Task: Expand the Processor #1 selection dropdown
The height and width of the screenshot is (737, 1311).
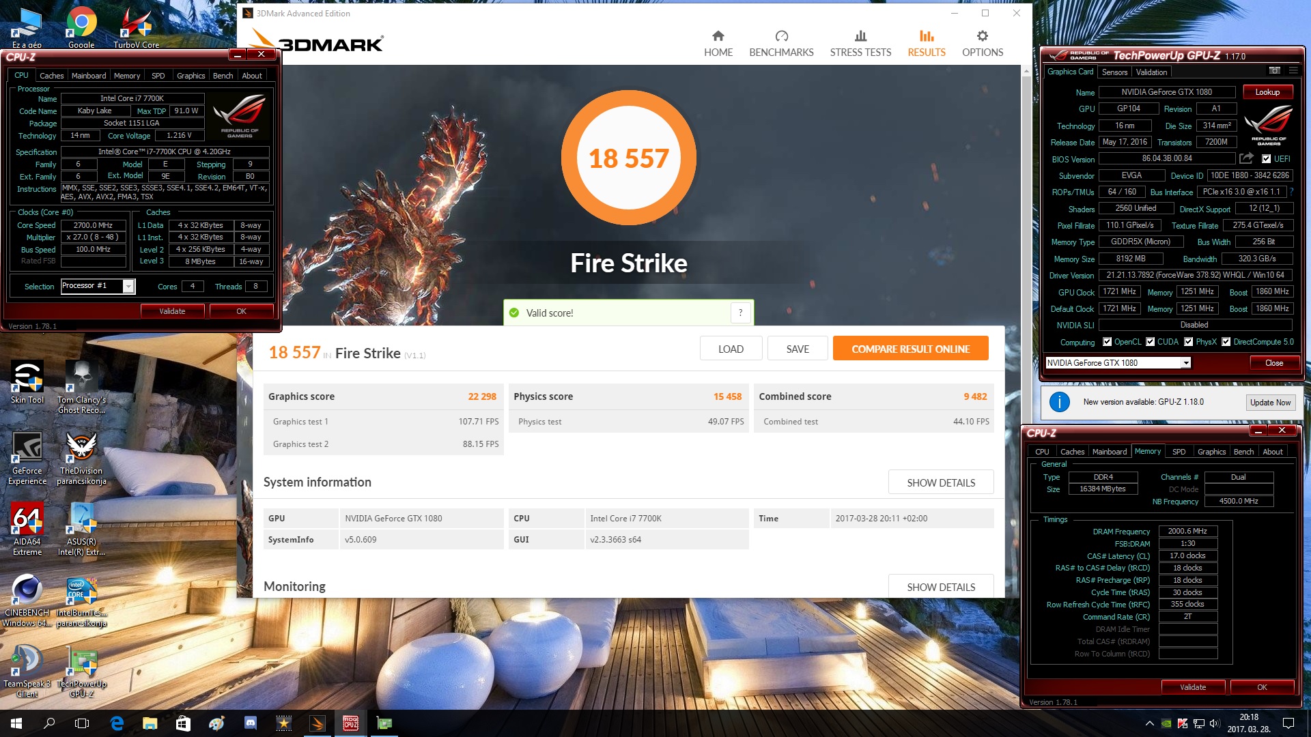Action: point(128,287)
